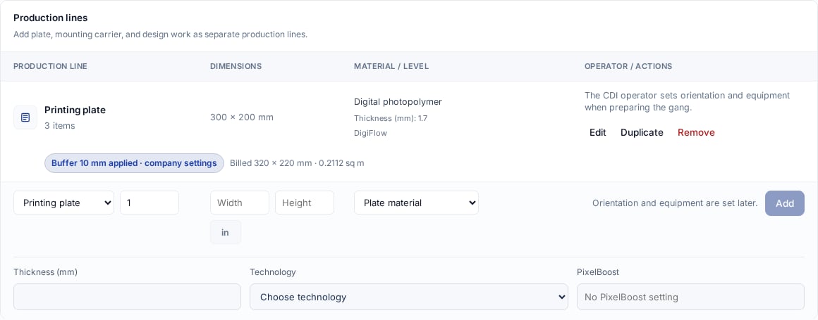The image size is (818, 320).
Task: Click the OPERATOR / ACTIONS column header
Action: click(x=628, y=67)
